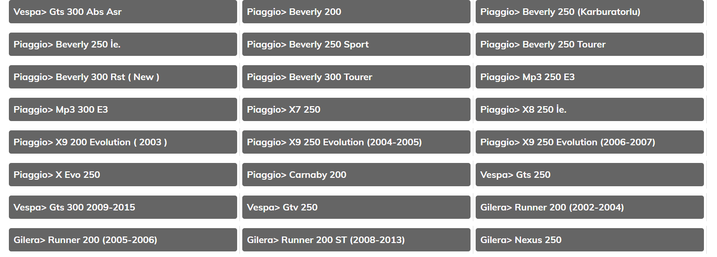The image size is (717, 257).
Task: Open Piaggio Mp3 300 E3
Action: tap(123, 109)
